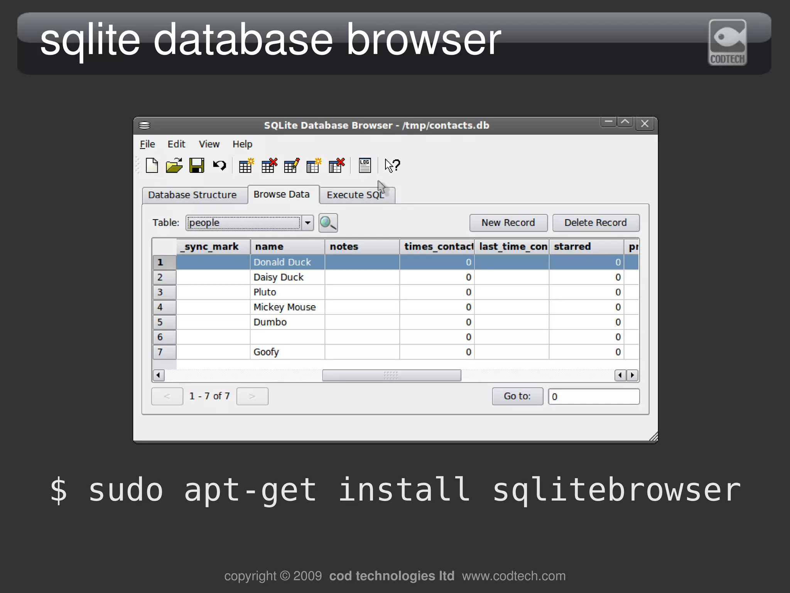Click the New Record button
This screenshot has width=790, height=593.
[x=508, y=223]
